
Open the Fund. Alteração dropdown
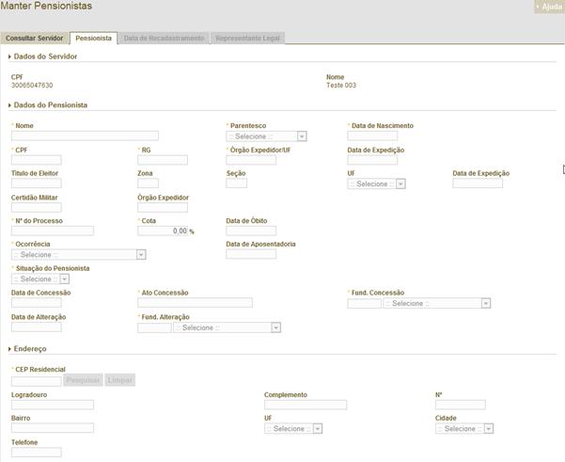(227, 327)
